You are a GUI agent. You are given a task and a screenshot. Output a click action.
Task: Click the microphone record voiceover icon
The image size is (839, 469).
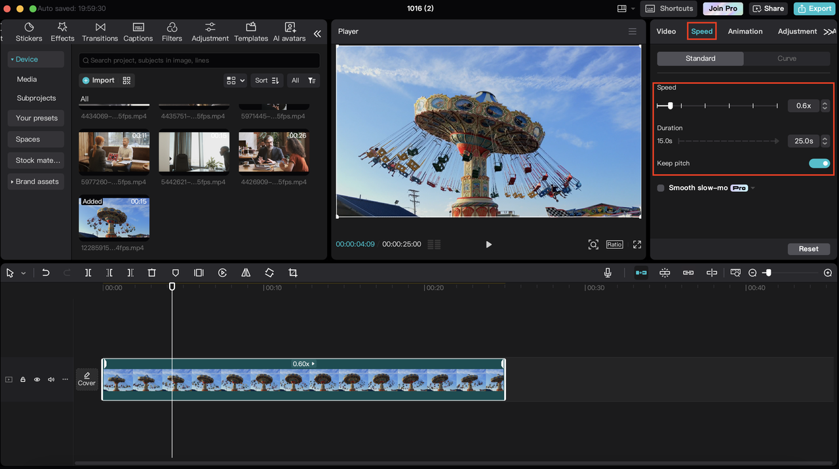point(608,272)
